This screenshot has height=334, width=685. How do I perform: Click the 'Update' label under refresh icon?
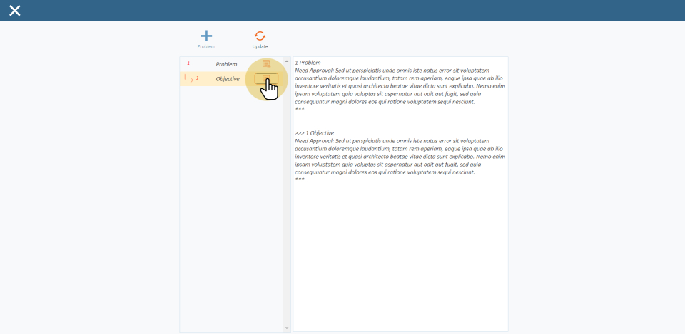point(260,47)
